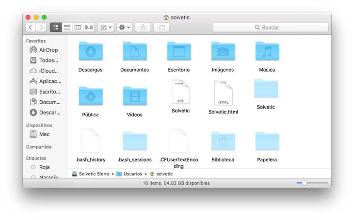Go back with the left arrow button
The width and height of the screenshot is (354, 220).
point(31,27)
